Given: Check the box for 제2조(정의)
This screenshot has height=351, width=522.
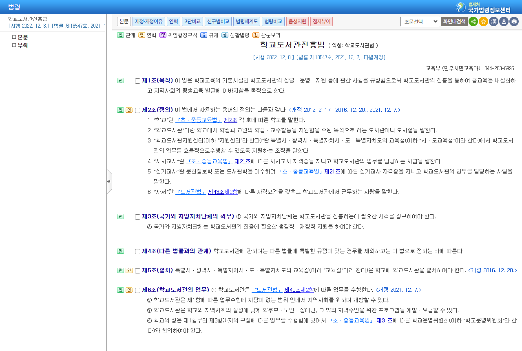Looking at the screenshot, I should (x=137, y=110).
